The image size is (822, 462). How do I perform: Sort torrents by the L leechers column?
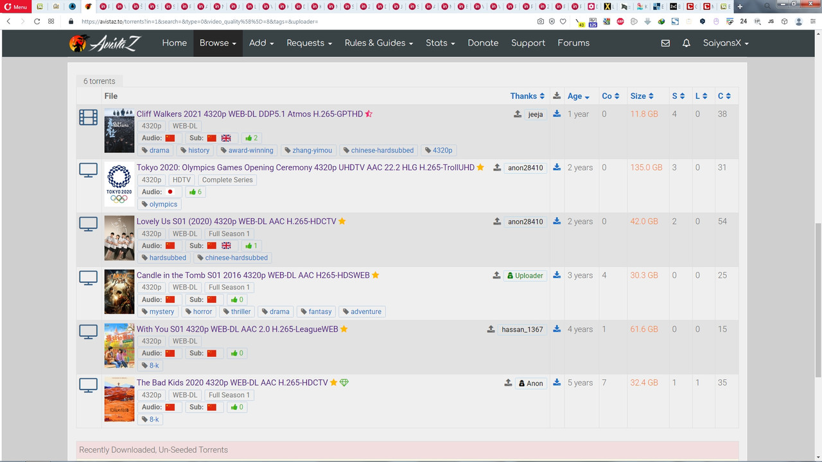tap(701, 96)
